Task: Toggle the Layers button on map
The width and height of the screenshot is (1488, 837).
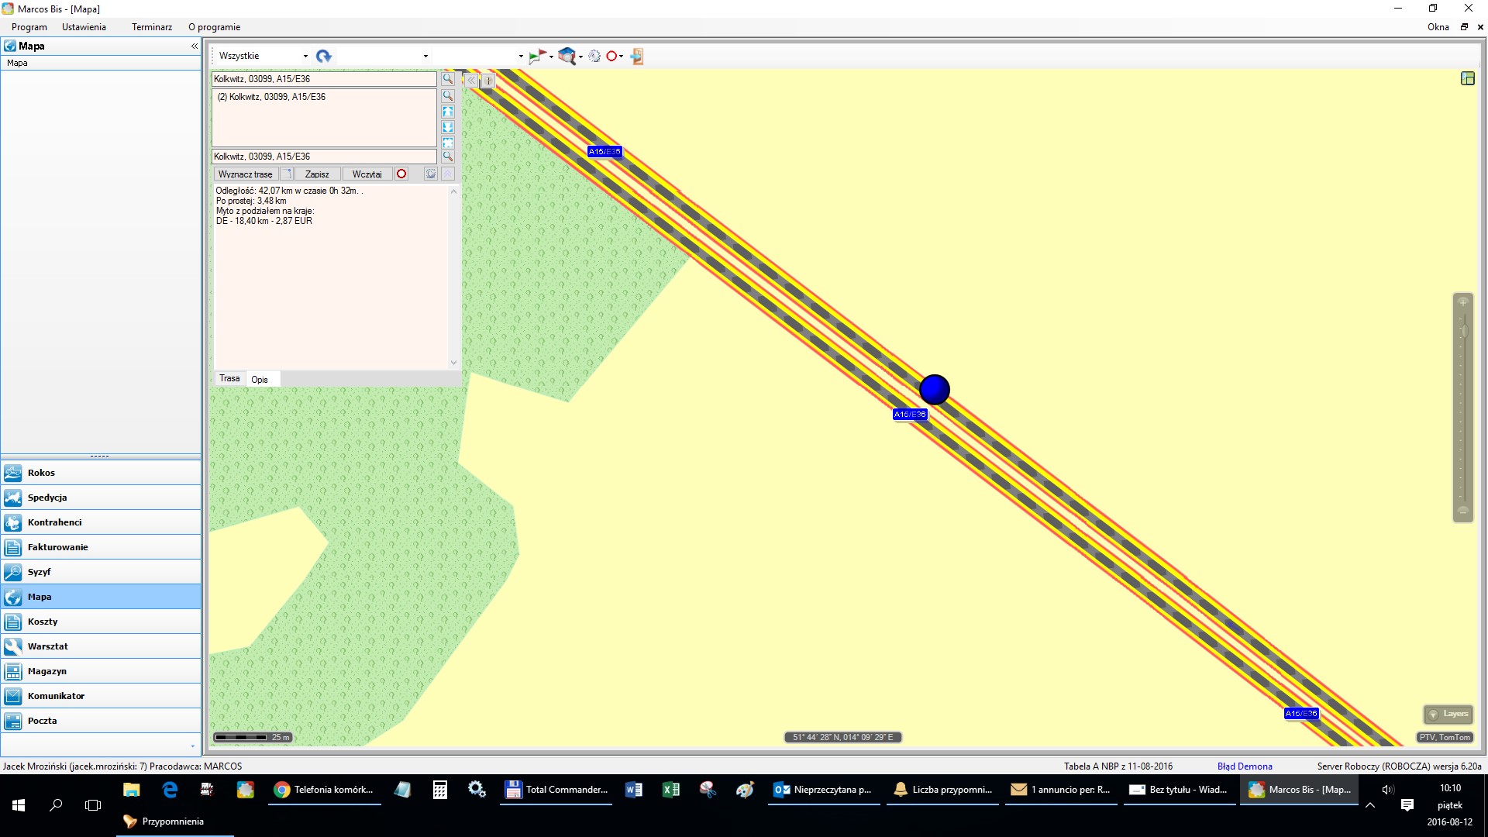Action: tap(1448, 714)
